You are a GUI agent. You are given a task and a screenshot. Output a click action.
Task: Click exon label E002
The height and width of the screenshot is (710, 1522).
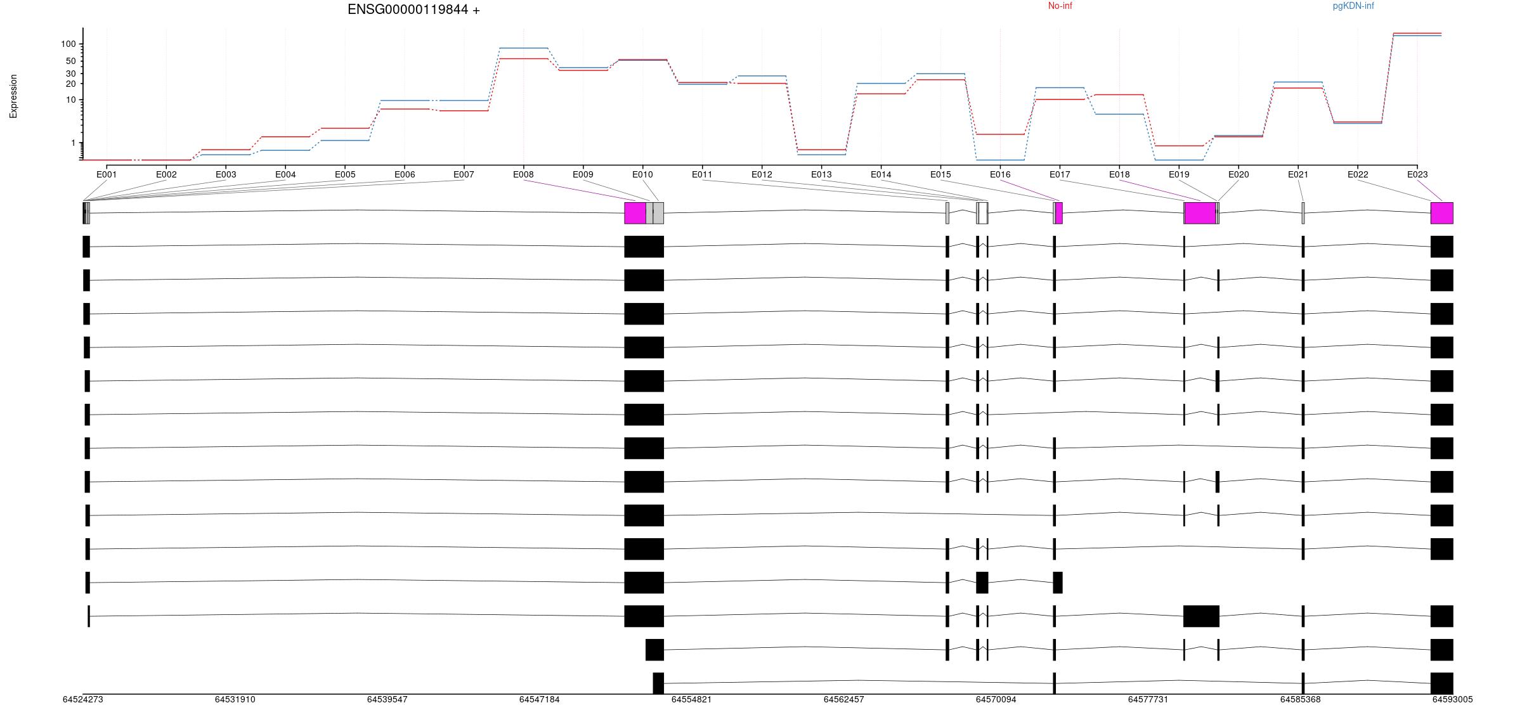pos(166,174)
